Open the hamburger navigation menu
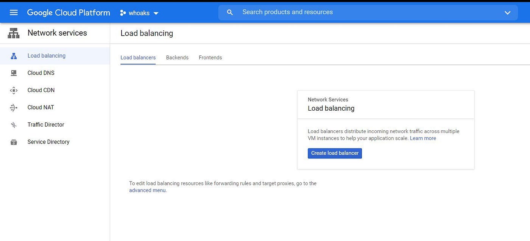Viewport: 530px width, 241px height. 14,13
